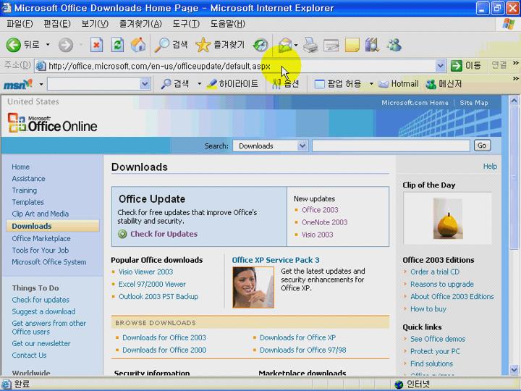Open the 보기(V) menu
Image resolution: width=521 pixels, height=391 pixels.
[x=95, y=24]
